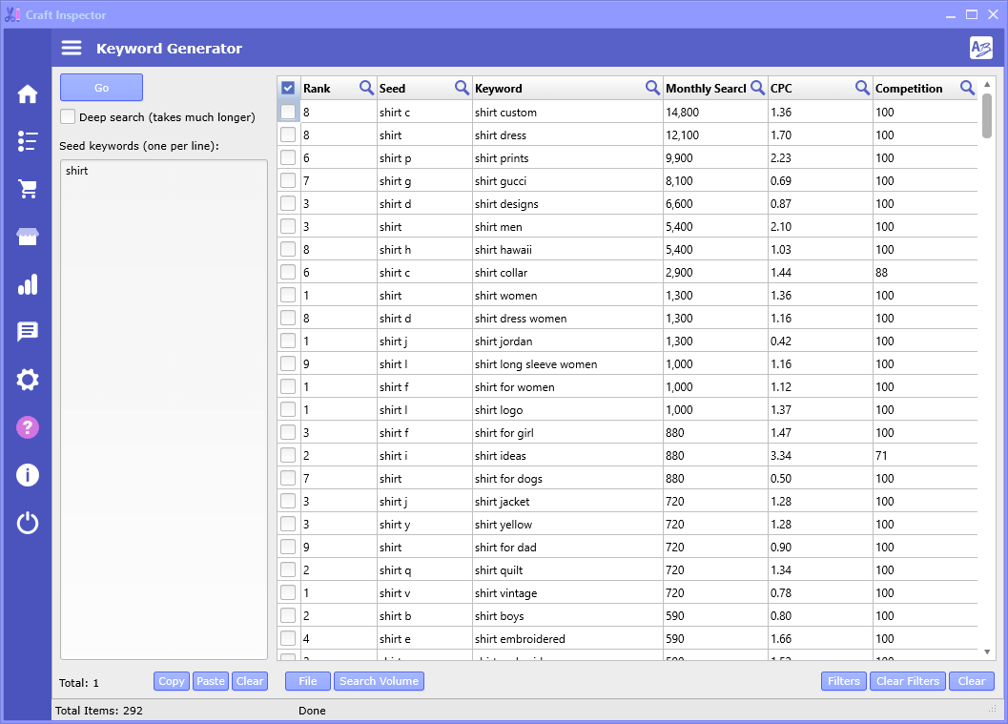The image size is (1008, 724).
Task: Click the search magnifier on the Keyword column
Action: [652, 87]
